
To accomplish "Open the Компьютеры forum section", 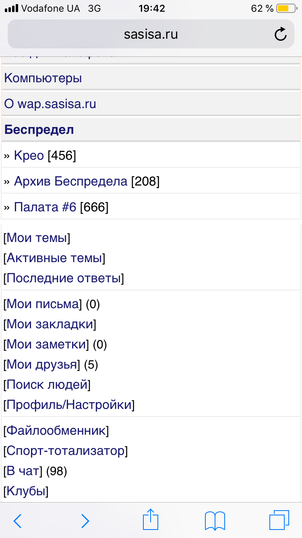I will tap(43, 78).
